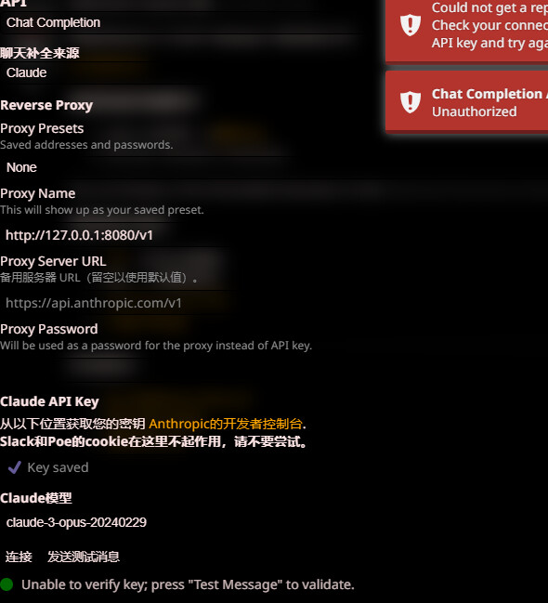Click the Proxy Name field with http://127.0.0.1:8080/v1
The width and height of the screenshot is (548, 603).
click(181, 235)
